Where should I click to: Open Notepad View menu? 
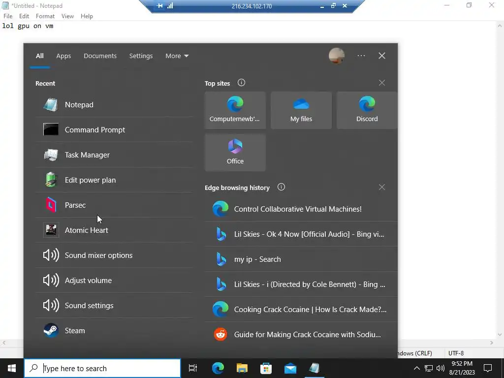click(67, 16)
